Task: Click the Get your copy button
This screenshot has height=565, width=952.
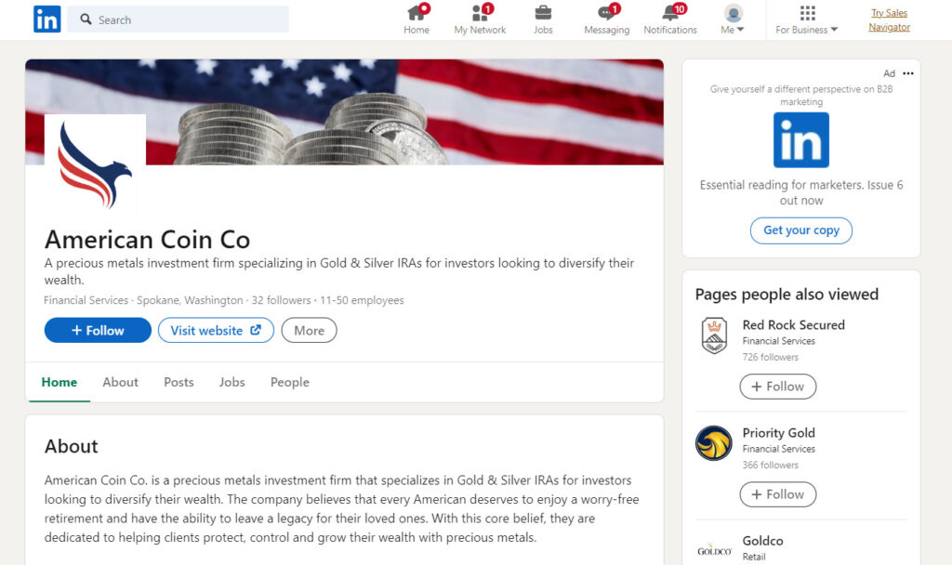Action: 800,230
